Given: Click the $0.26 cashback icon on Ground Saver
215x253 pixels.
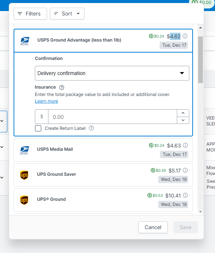Looking at the screenshot, I should click(153, 170).
